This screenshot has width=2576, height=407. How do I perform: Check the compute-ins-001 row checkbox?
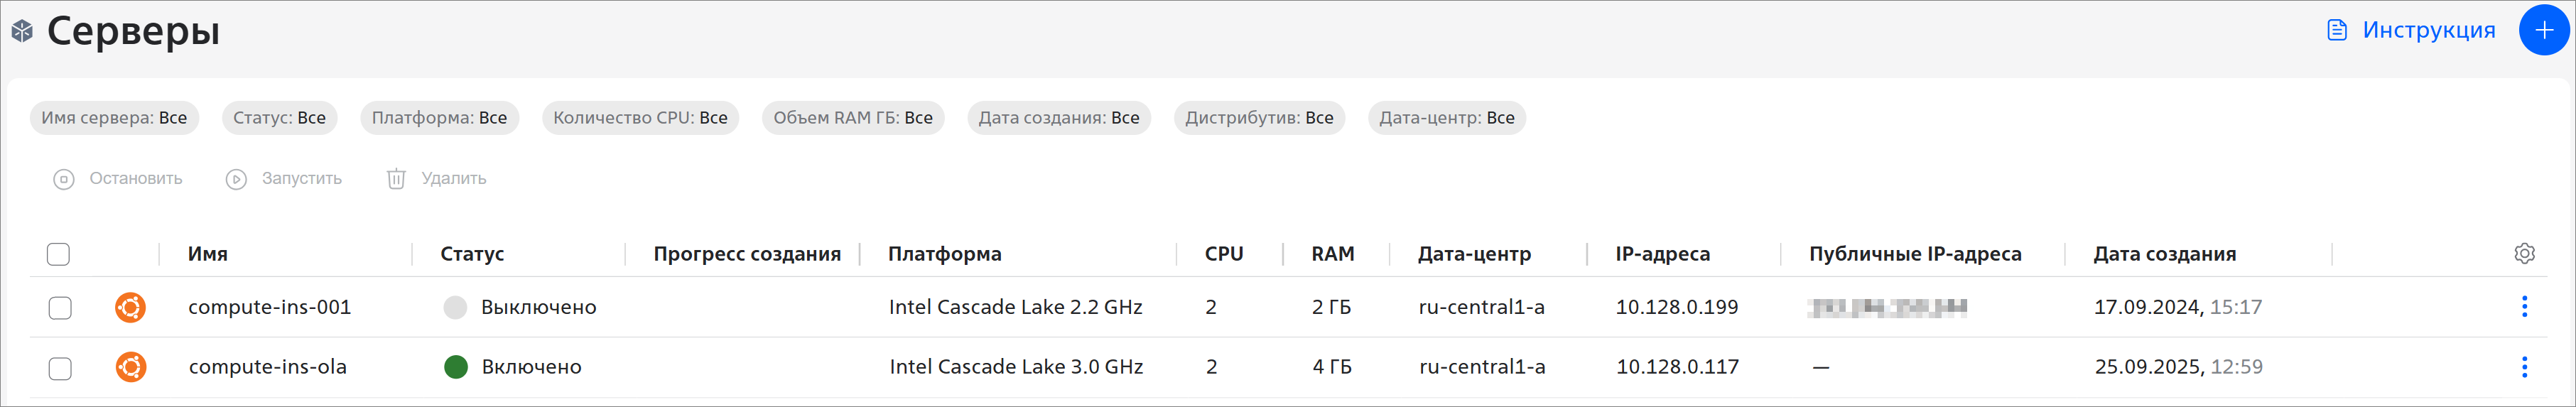tap(60, 308)
